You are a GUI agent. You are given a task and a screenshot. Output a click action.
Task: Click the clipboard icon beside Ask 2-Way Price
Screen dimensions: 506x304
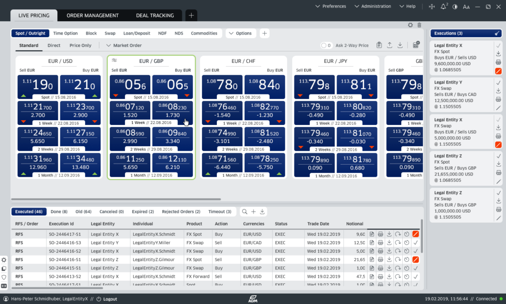(379, 45)
